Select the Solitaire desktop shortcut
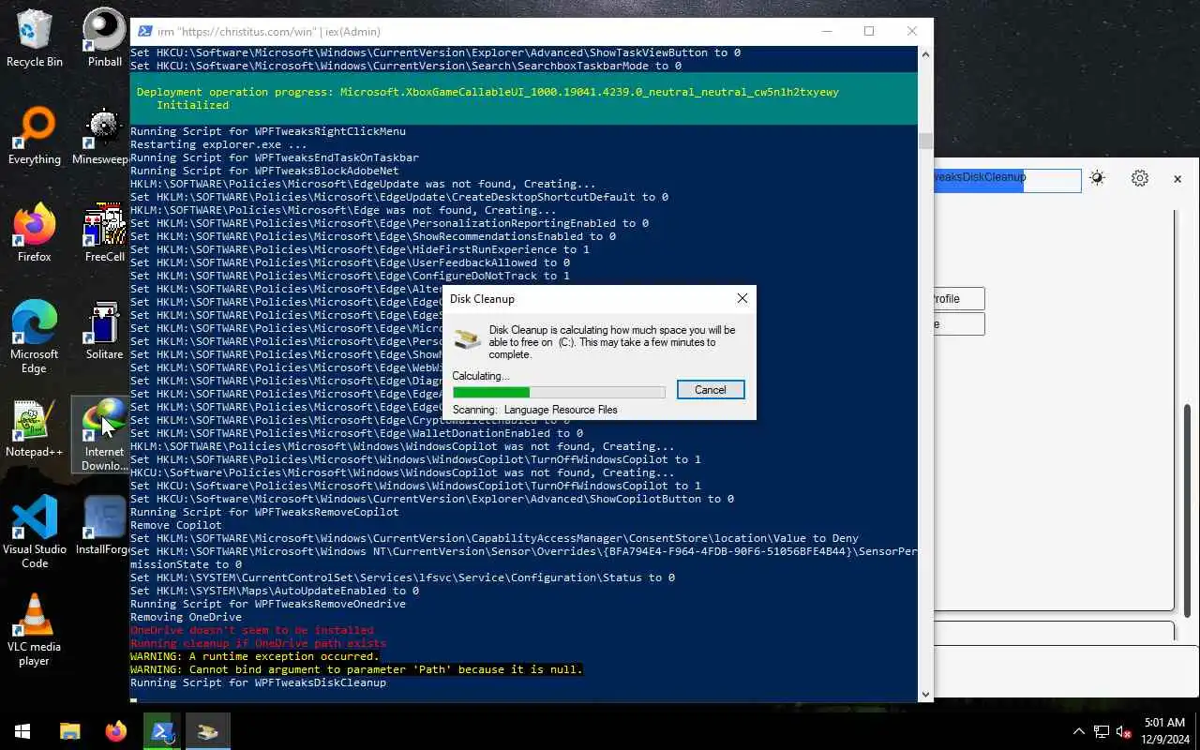The height and width of the screenshot is (750, 1200). coord(104,332)
